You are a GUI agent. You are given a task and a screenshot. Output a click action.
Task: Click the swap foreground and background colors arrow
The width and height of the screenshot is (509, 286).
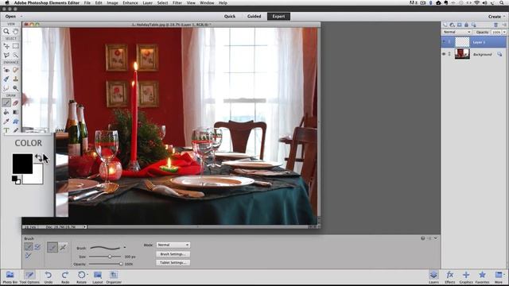[x=39, y=157]
